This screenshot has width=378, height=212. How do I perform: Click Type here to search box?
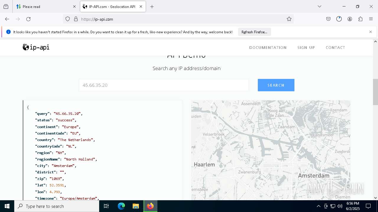[x=57, y=206]
